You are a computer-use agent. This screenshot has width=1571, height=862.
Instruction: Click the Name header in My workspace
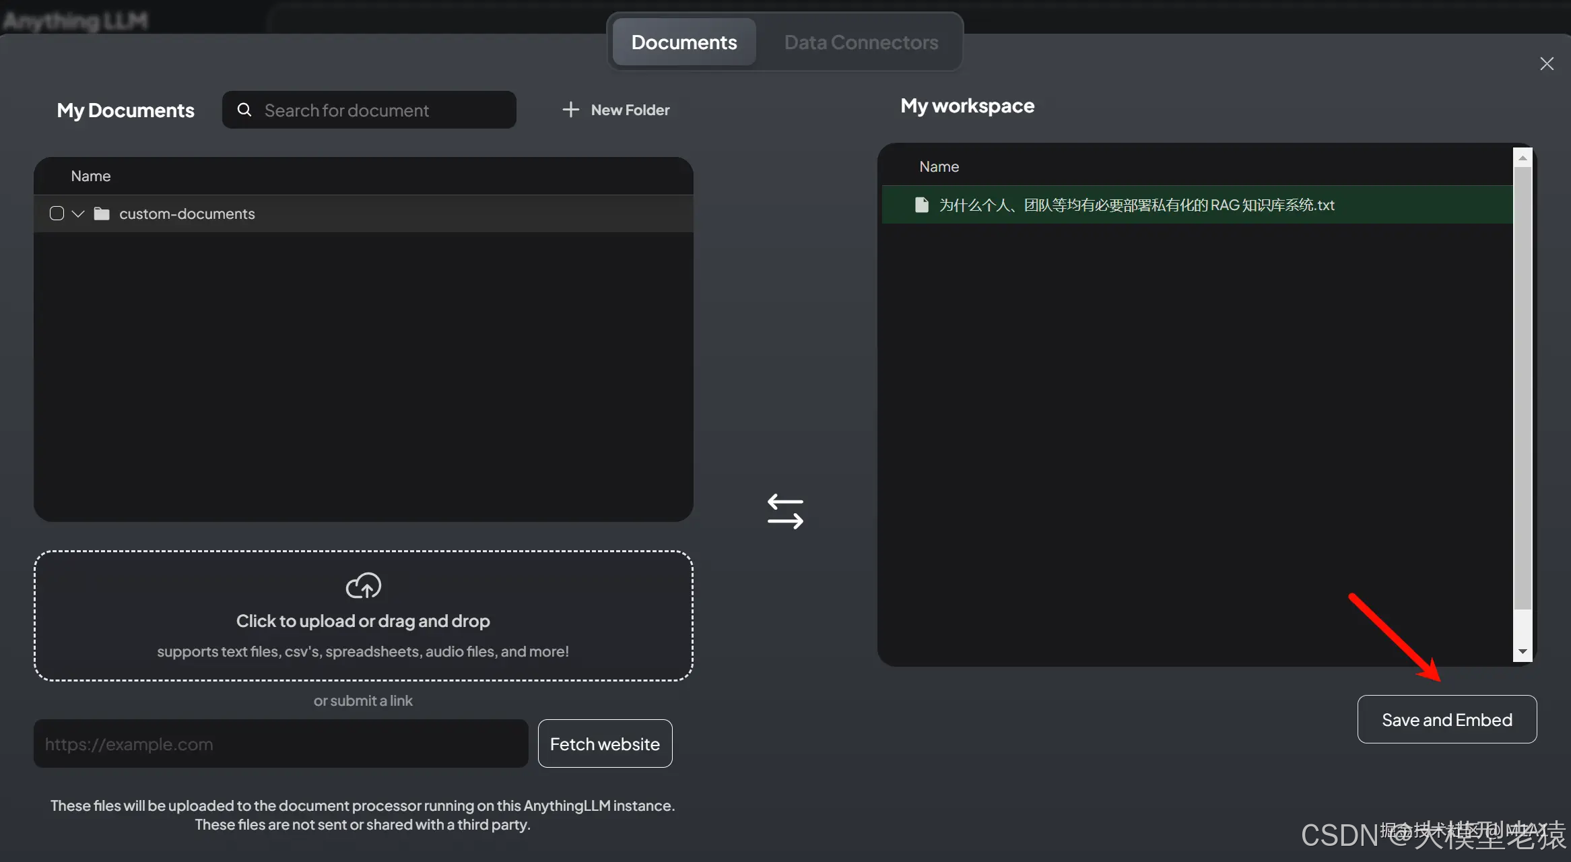pos(939,166)
